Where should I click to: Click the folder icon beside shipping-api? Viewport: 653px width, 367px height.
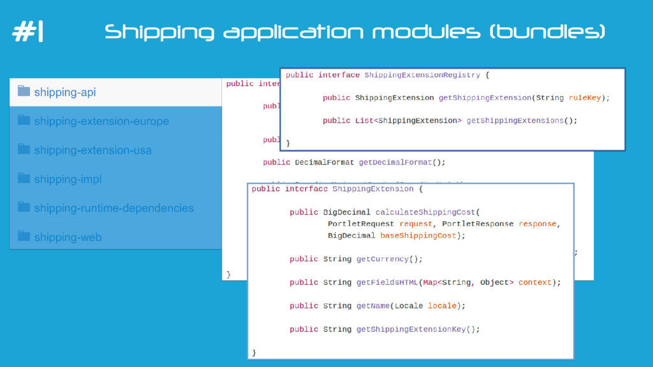(x=24, y=90)
